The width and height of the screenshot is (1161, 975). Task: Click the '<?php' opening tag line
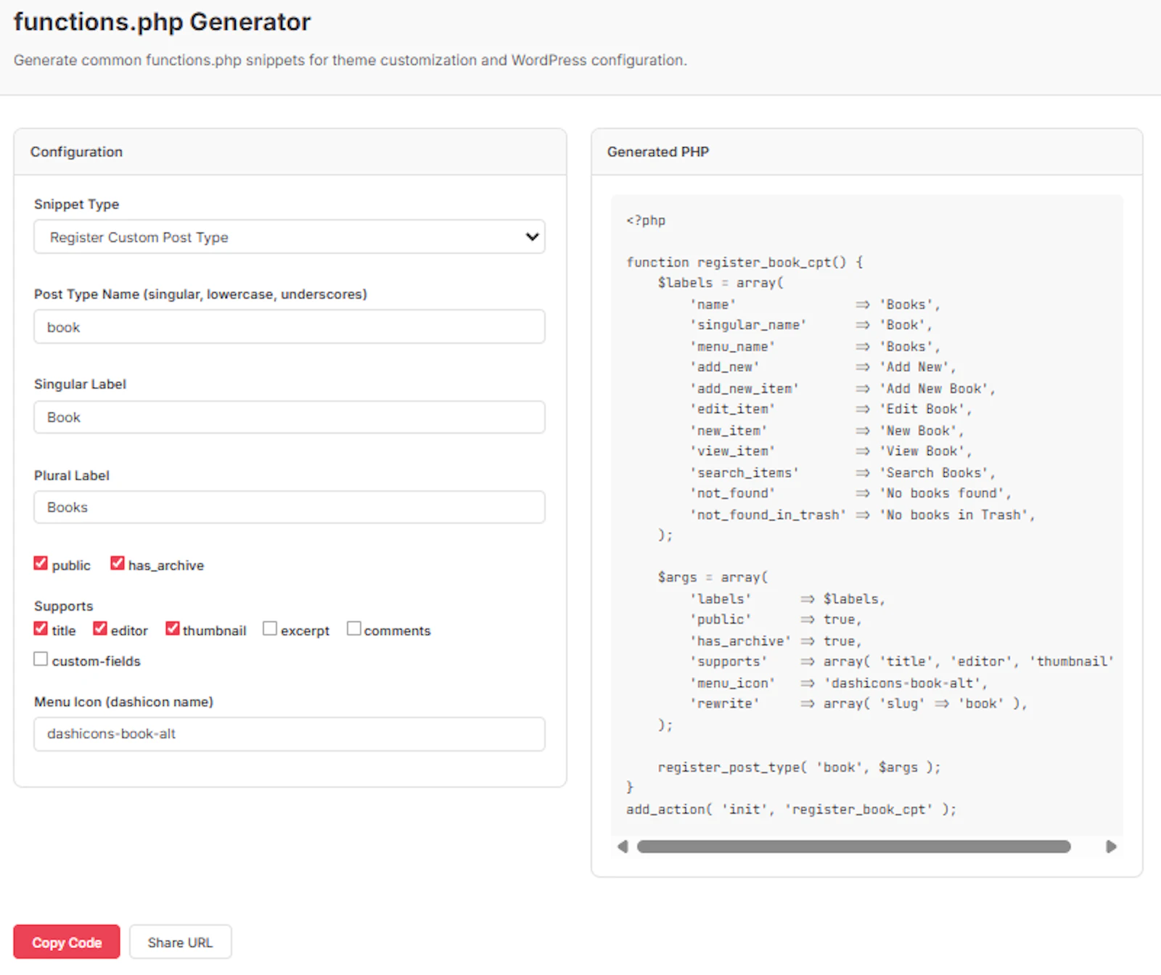point(646,221)
